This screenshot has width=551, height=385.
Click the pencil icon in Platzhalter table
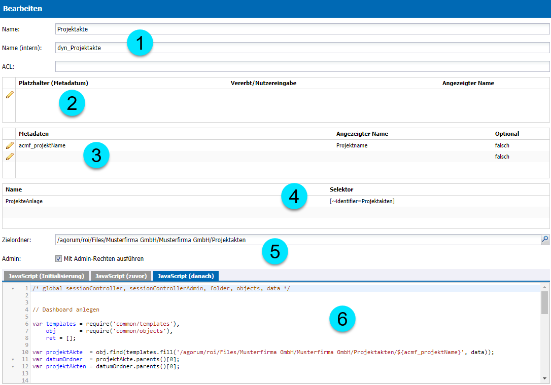(10, 95)
